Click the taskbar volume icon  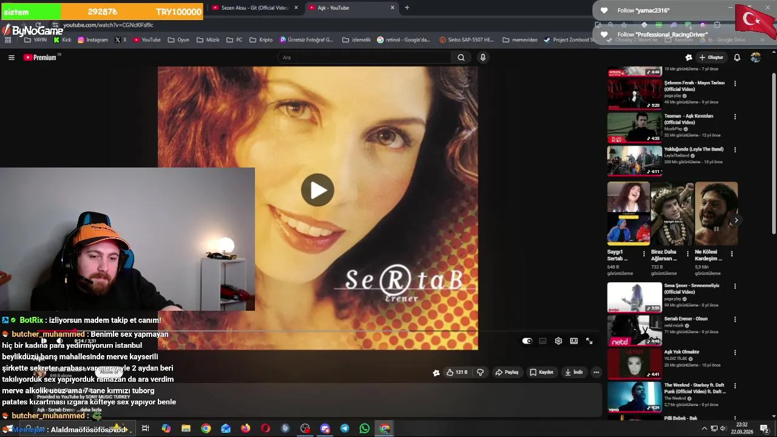coord(724,429)
